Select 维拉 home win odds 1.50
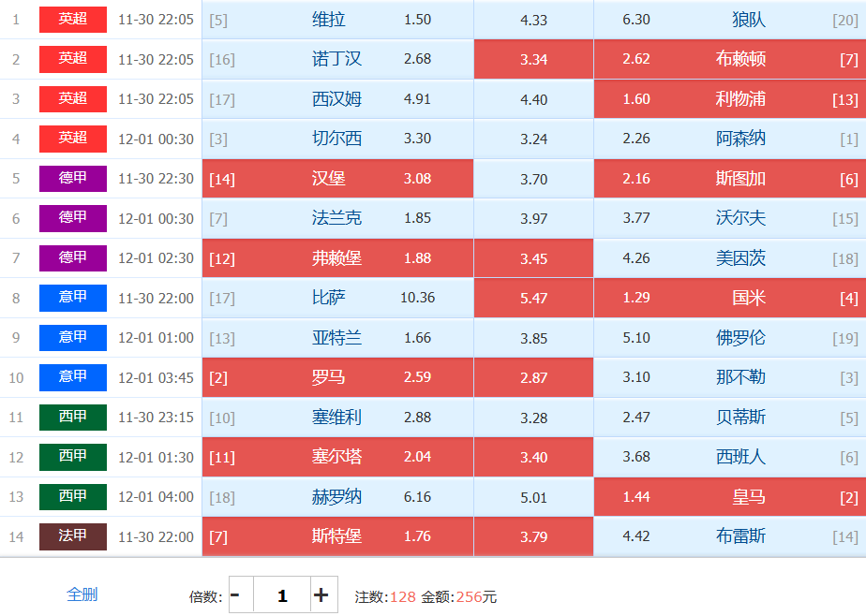This screenshot has width=866, height=616. (x=337, y=20)
